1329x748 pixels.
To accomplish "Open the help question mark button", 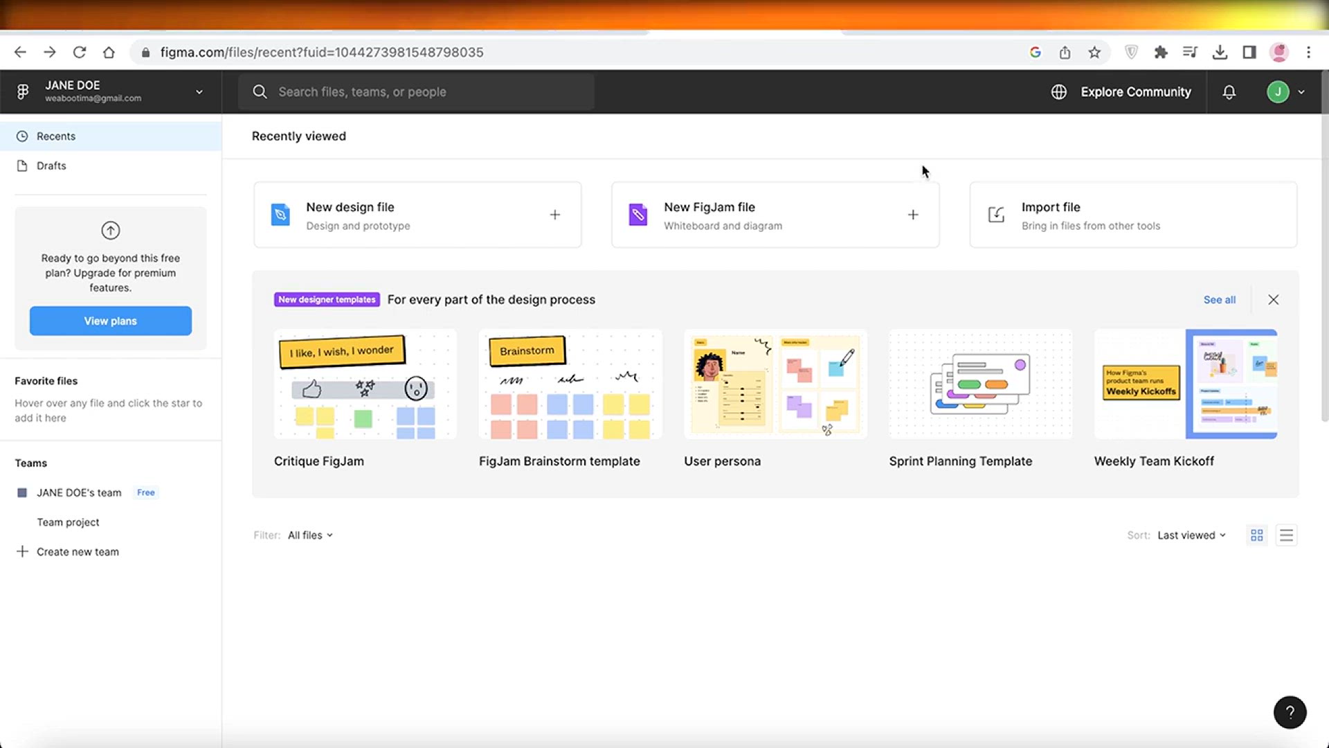I will tap(1290, 712).
